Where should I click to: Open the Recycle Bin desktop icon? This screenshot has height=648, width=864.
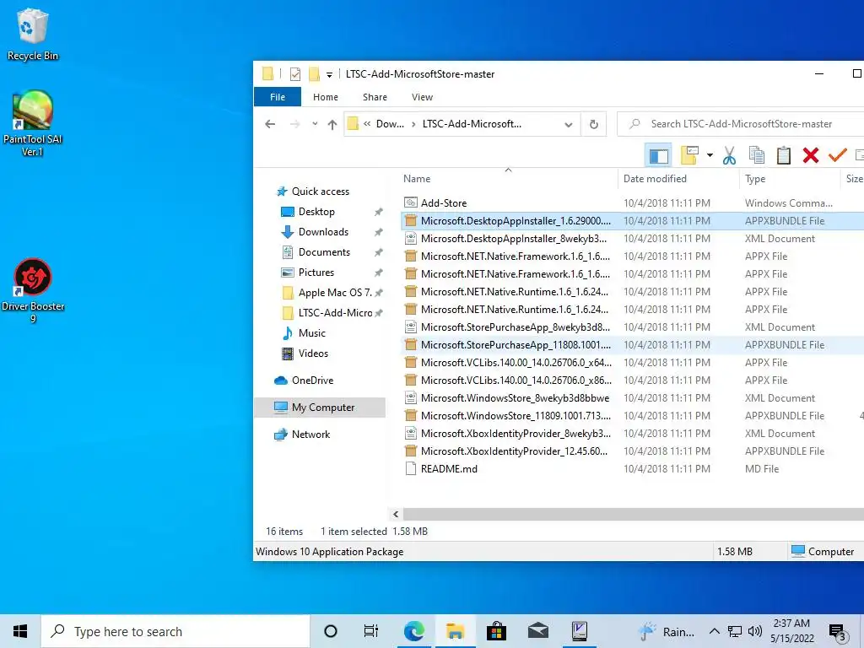33,34
